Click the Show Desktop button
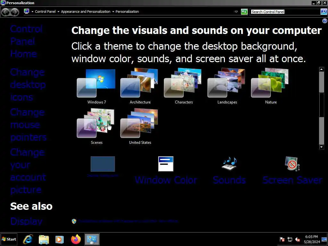The image size is (328, 246). point(324,239)
